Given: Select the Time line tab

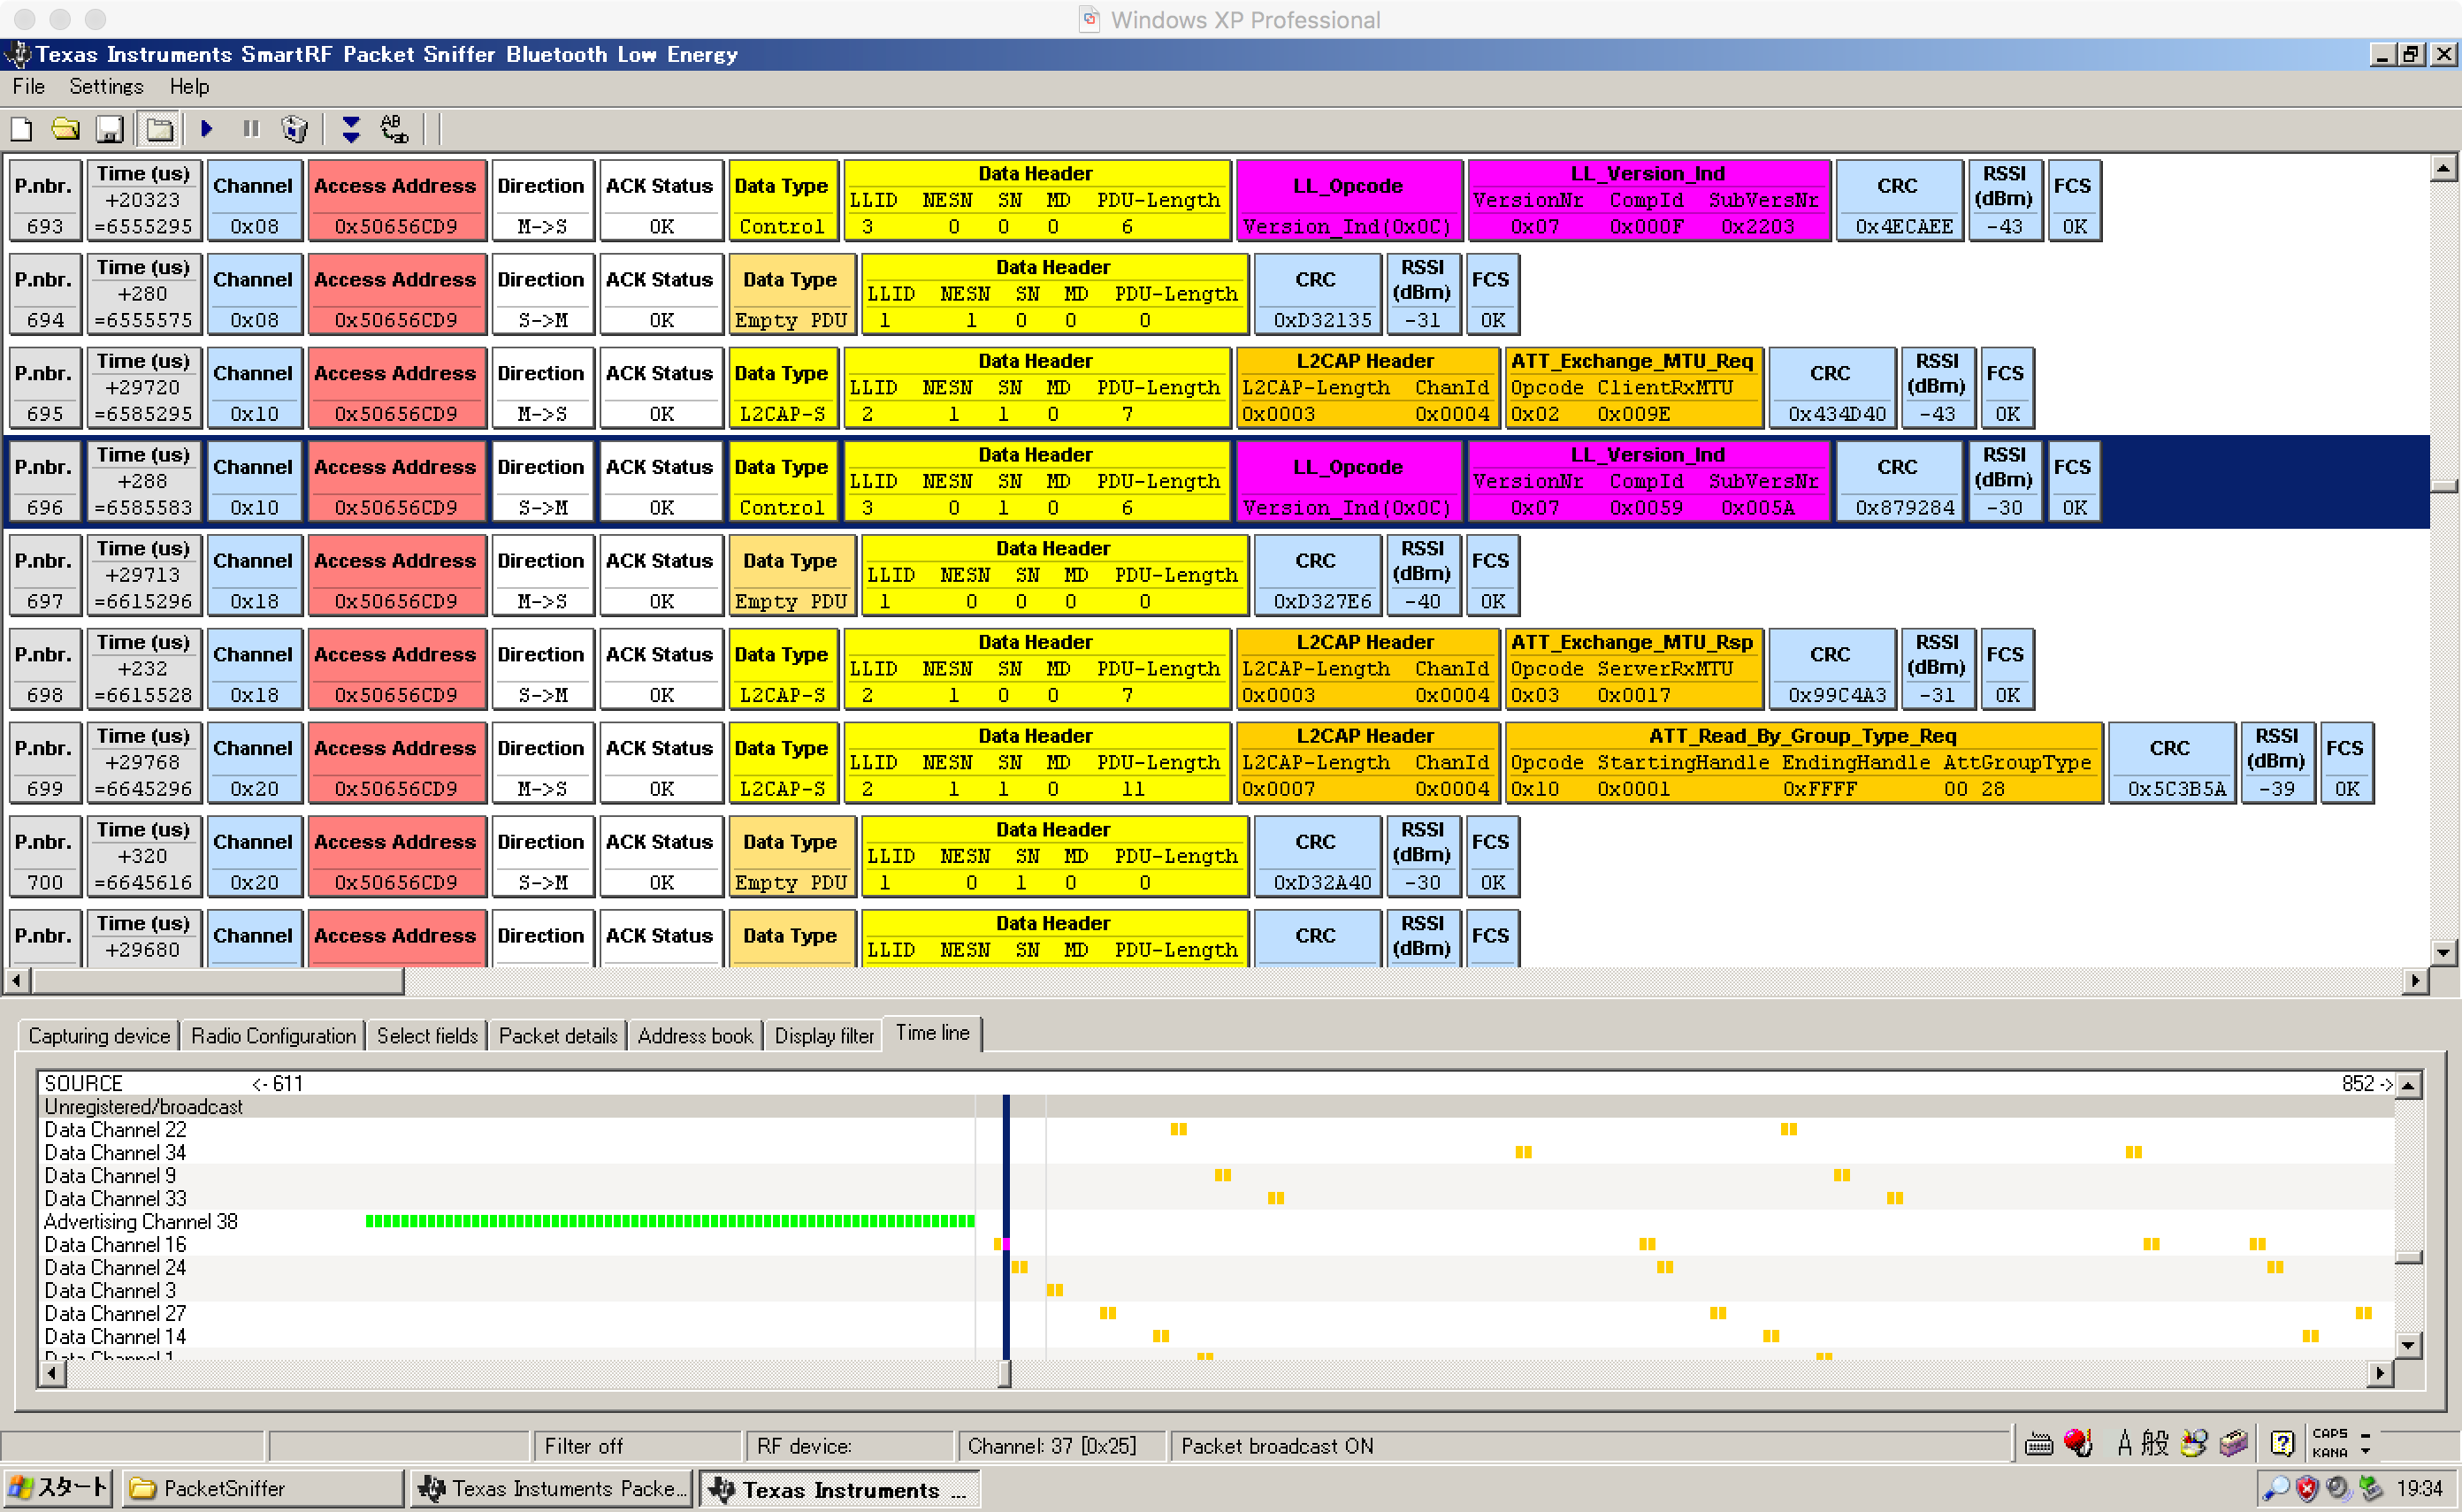Looking at the screenshot, I should pyautogui.click(x=932, y=1033).
